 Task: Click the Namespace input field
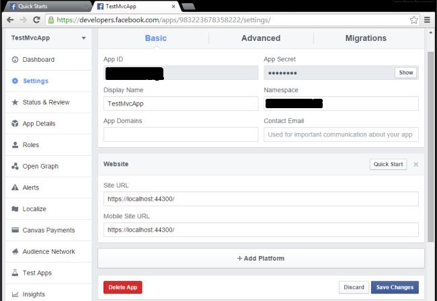tap(341, 103)
